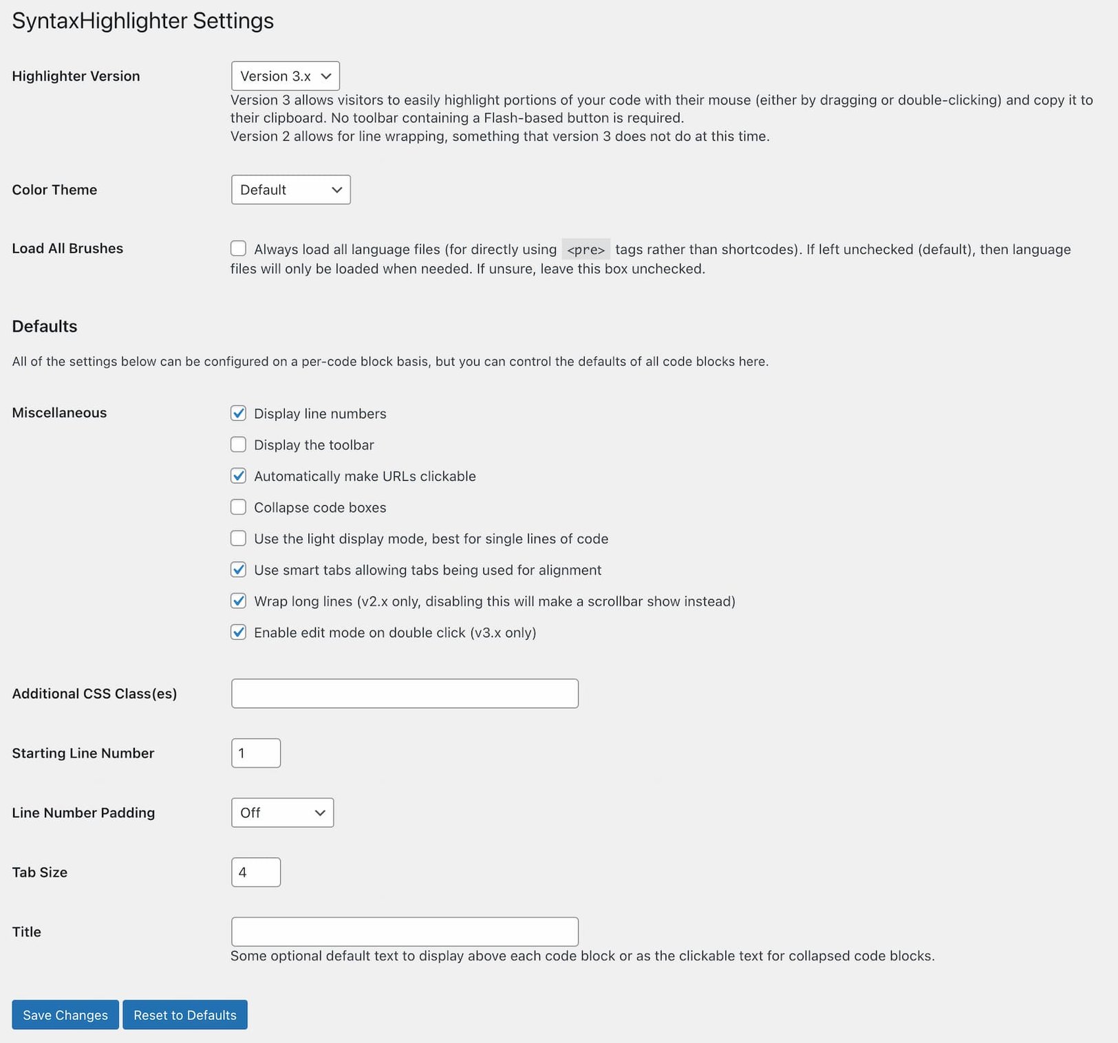Screen dimensions: 1118x1043
Task: Open the Color Theme dropdown
Action: click(x=290, y=189)
